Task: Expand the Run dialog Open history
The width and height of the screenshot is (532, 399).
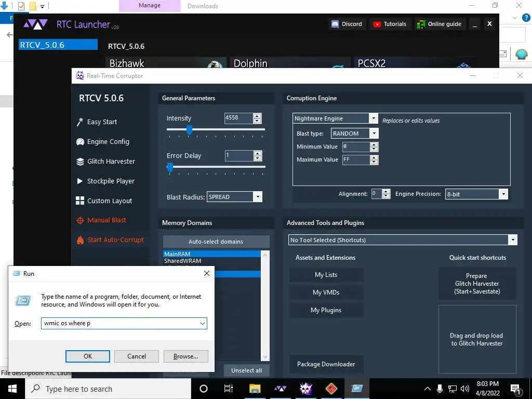Action: (x=203, y=323)
